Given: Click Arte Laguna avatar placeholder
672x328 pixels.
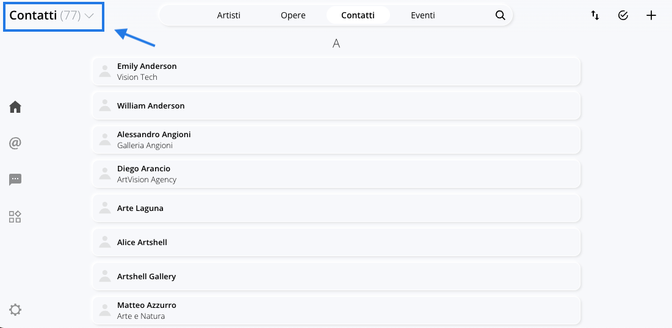Looking at the screenshot, I should [105, 208].
